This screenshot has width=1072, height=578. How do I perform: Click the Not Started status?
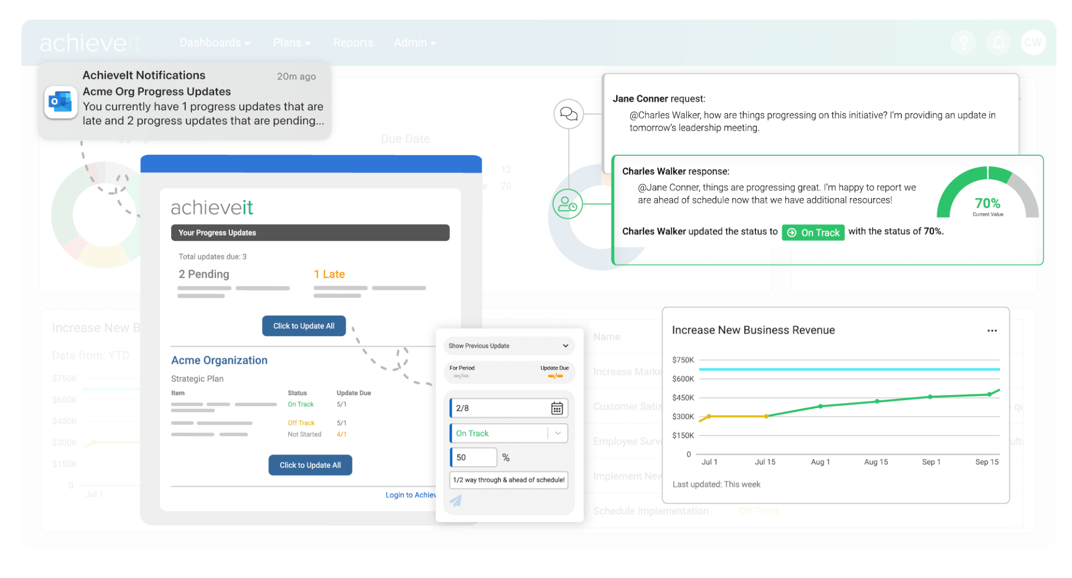click(x=304, y=434)
